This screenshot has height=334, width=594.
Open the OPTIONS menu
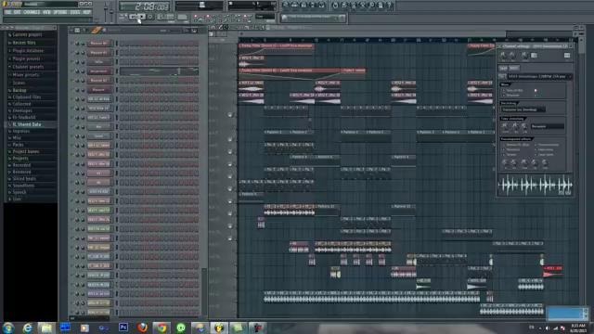point(60,12)
